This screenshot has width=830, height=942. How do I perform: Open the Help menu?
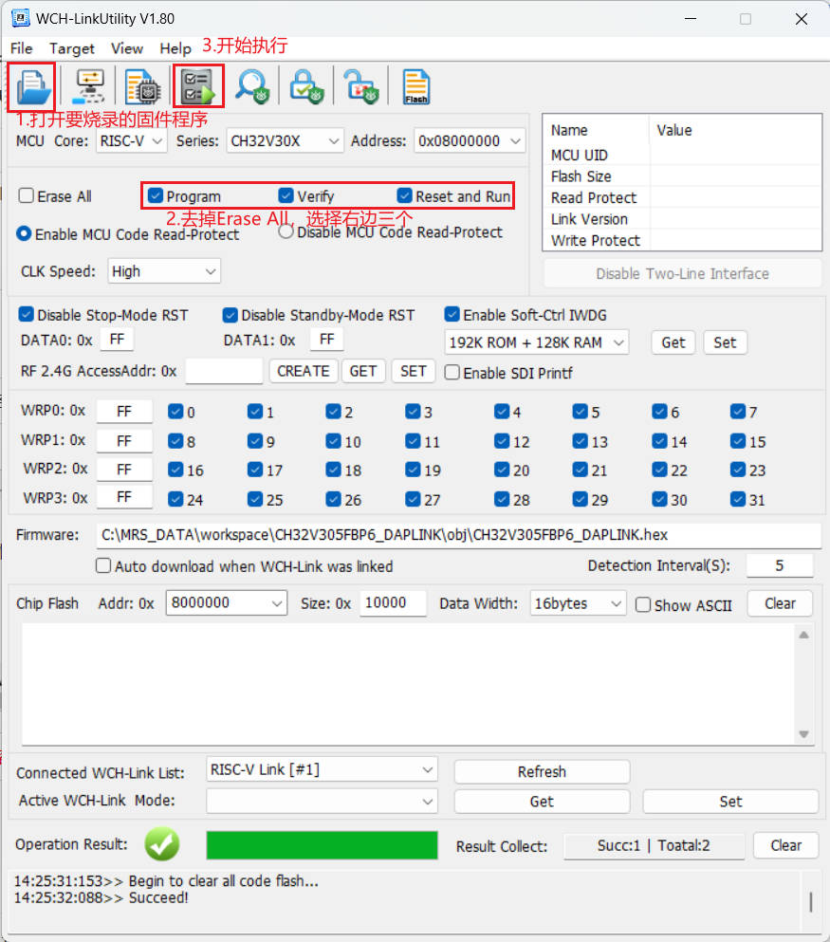[x=175, y=48]
